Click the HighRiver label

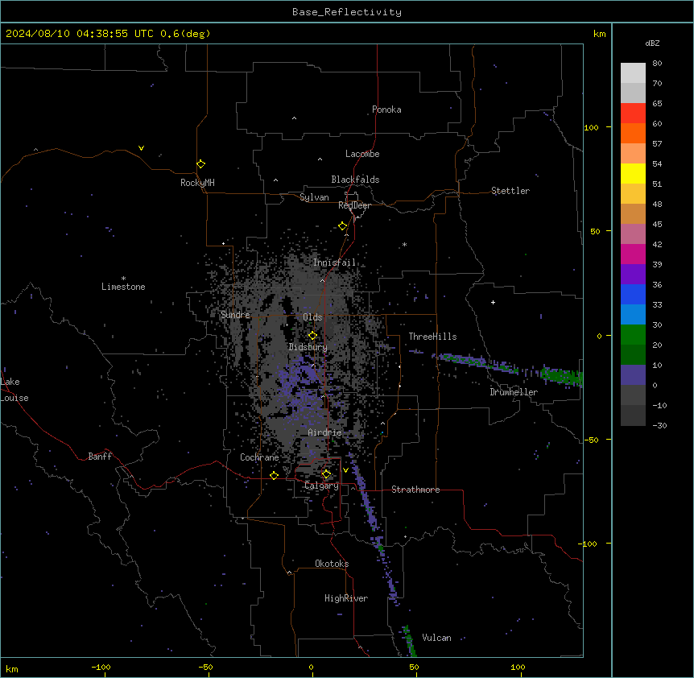[x=346, y=598]
